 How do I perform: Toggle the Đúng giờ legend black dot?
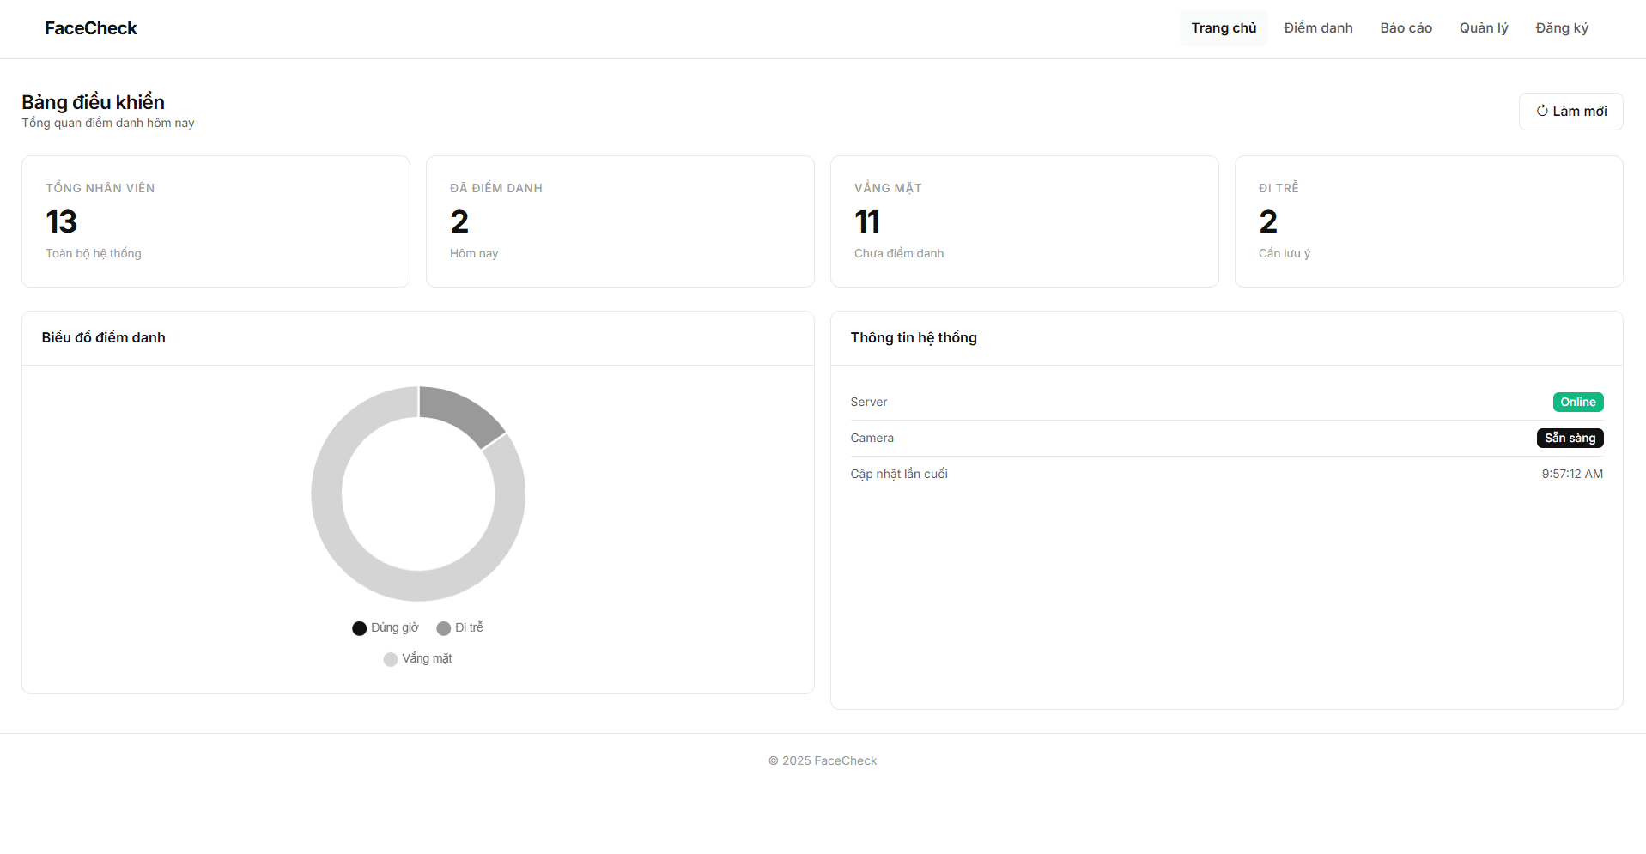pos(360,628)
